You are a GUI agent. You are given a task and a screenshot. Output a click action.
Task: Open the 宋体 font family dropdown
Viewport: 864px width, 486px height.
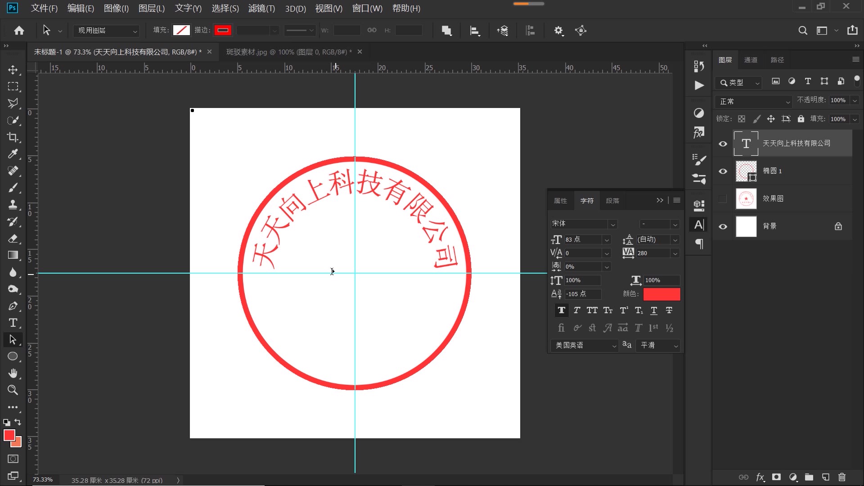[613, 224]
